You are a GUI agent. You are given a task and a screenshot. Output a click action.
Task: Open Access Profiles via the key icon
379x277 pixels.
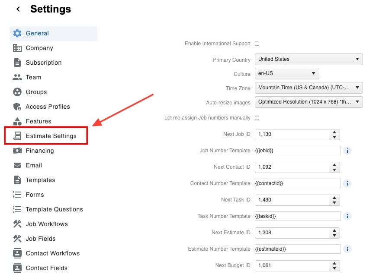[x=17, y=107]
